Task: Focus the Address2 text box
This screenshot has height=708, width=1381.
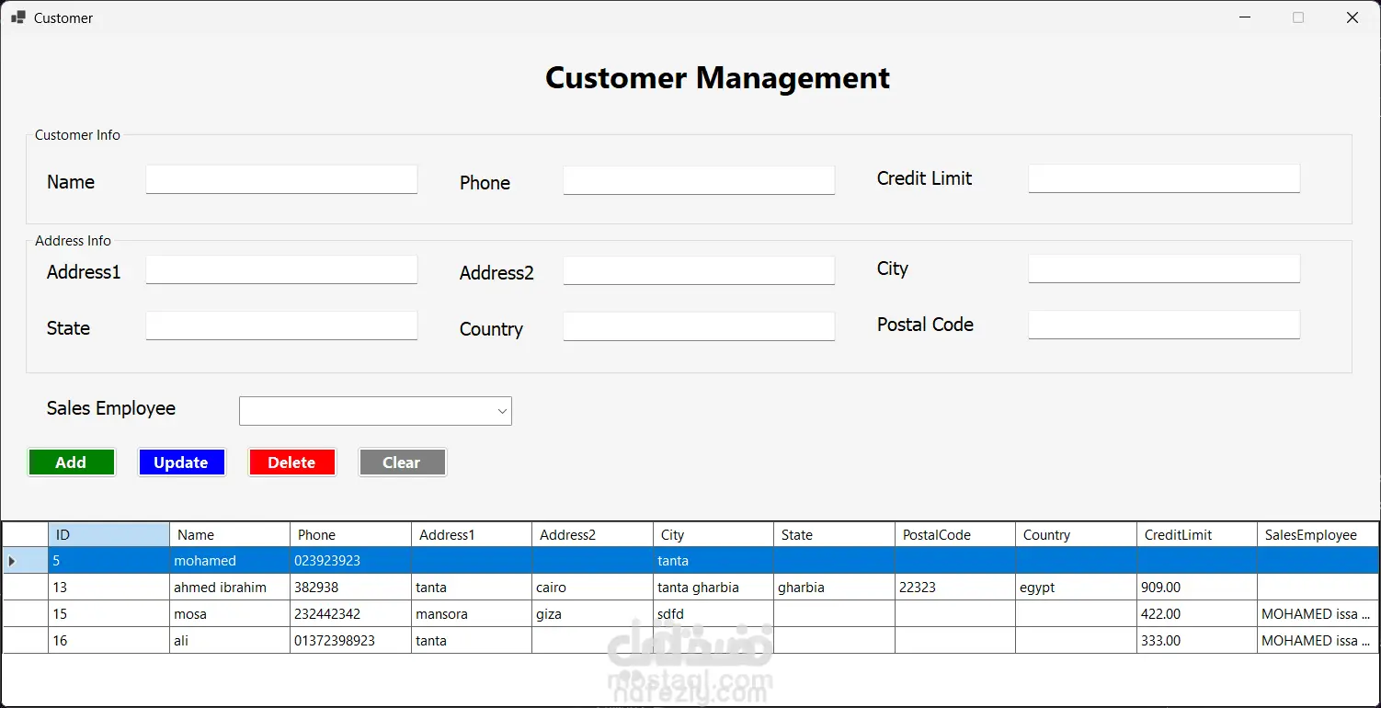Action: coord(699,270)
